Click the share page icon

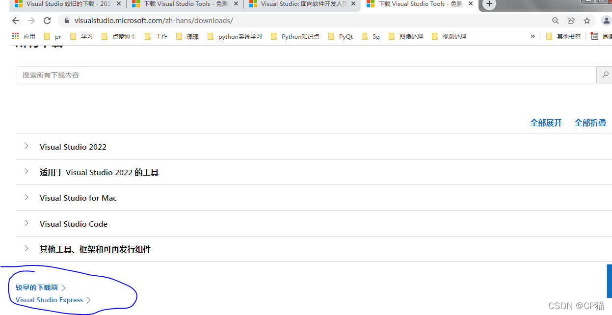coord(571,21)
